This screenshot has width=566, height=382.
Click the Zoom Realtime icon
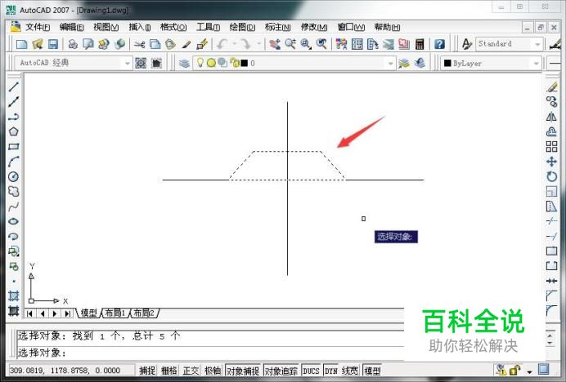tap(290, 44)
